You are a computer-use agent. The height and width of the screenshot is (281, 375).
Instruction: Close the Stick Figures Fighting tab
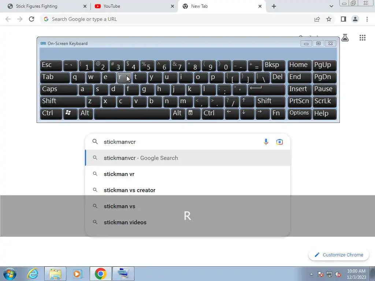pos(85,6)
